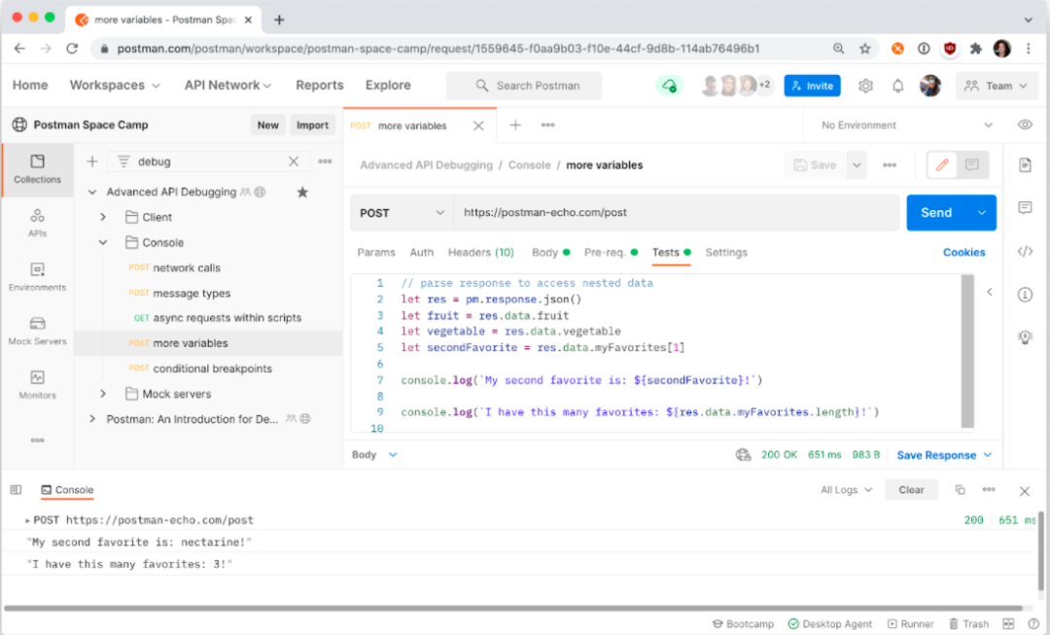The image size is (1050, 635).
Task: Click the request URL input field
Action: 676,213
